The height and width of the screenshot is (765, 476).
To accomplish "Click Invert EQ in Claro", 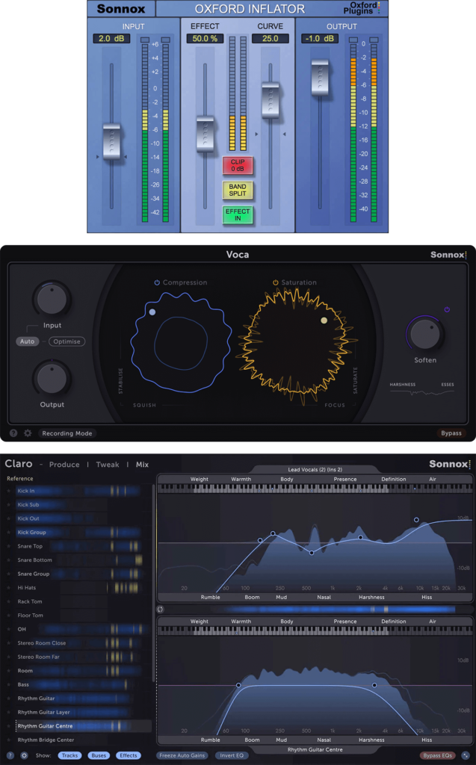I will pos(232,755).
